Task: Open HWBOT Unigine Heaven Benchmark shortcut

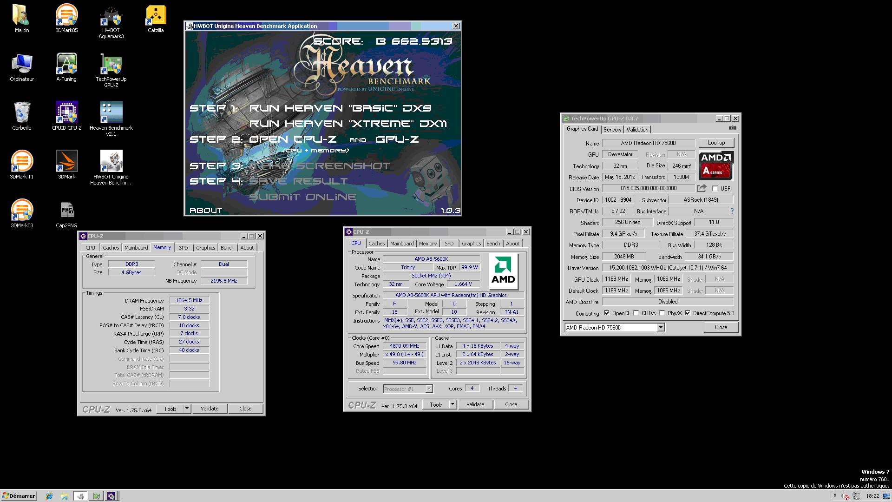Action: (111, 168)
